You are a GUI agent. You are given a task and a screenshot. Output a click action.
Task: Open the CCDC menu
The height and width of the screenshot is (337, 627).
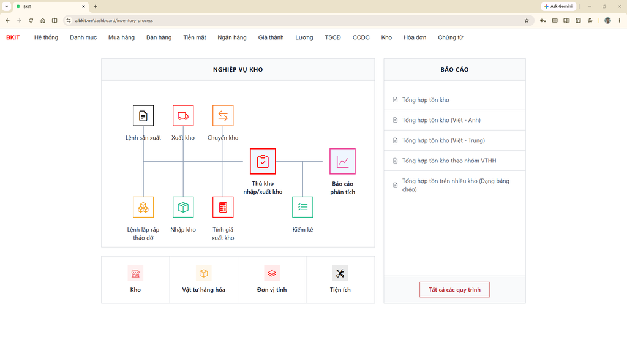361,37
